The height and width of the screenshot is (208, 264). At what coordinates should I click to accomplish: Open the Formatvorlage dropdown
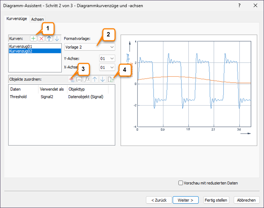(x=89, y=47)
